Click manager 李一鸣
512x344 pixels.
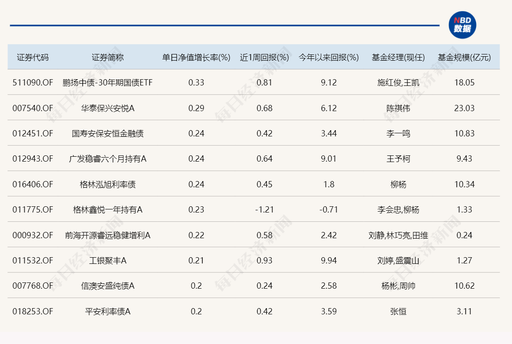point(399,133)
